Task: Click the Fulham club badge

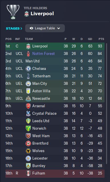Action: point(28,173)
